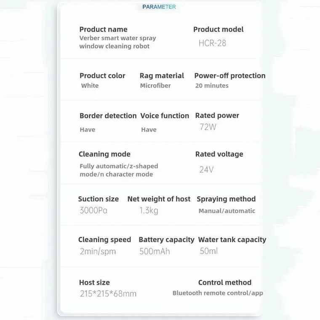Click the 2min/spm cleaning speed value
This screenshot has width=320, height=320.
coord(97,252)
